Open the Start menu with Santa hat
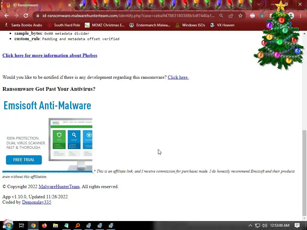This screenshot has width=307, height=230. tap(8, 225)
